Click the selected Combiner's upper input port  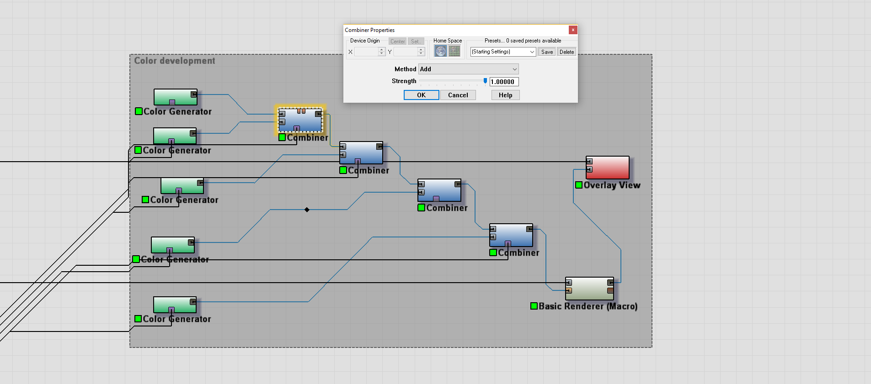(282, 114)
